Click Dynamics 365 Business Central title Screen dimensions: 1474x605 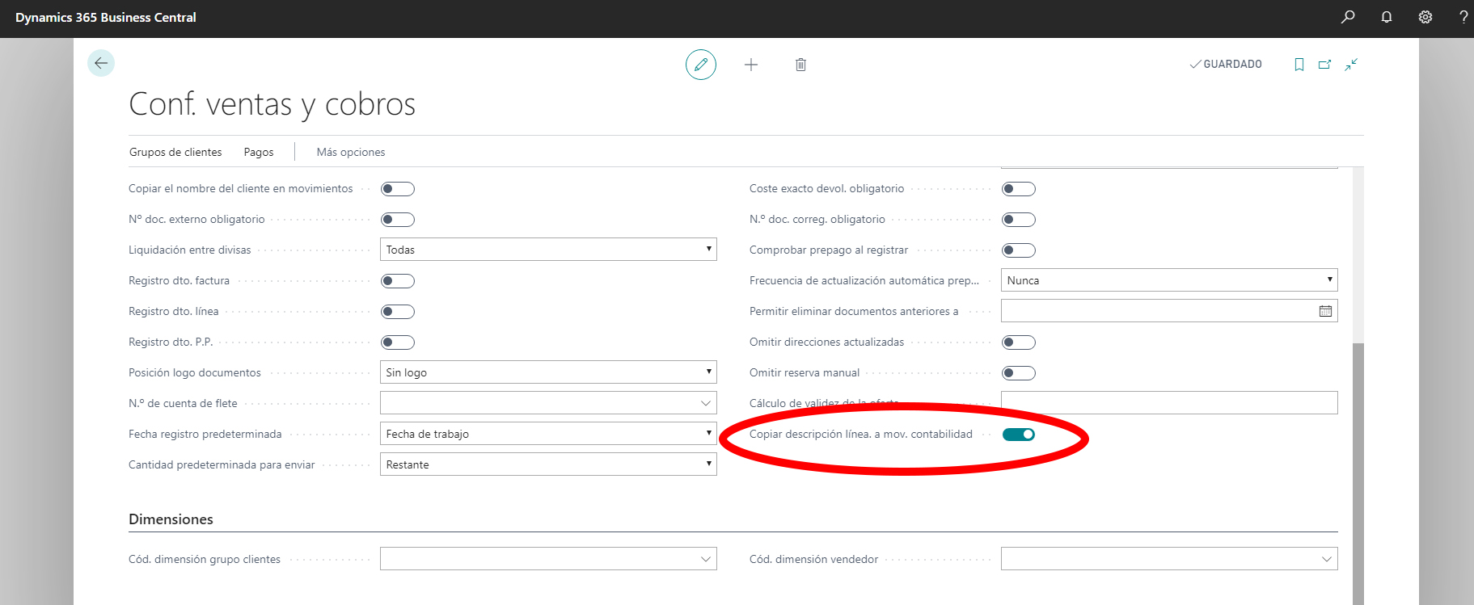point(106,17)
